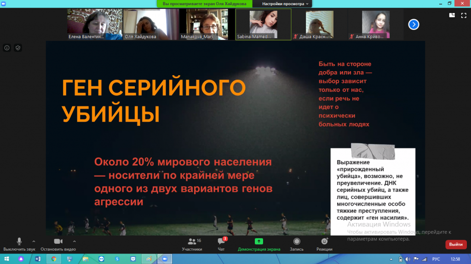This screenshot has height=264, width=471.
Task: Open the Chat panel with 3 unread messages
Action: coord(221,244)
